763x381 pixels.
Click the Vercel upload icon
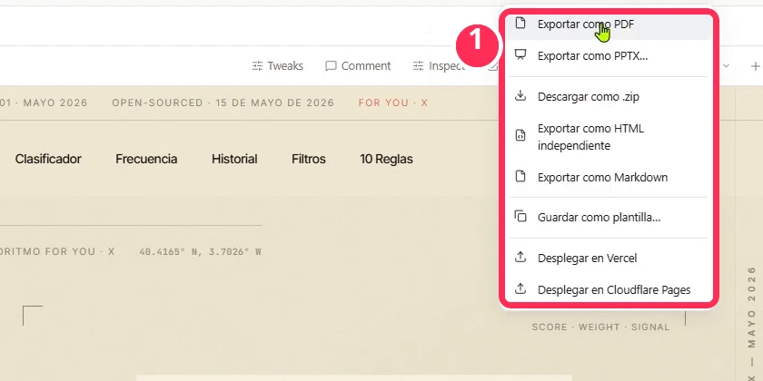520,257
